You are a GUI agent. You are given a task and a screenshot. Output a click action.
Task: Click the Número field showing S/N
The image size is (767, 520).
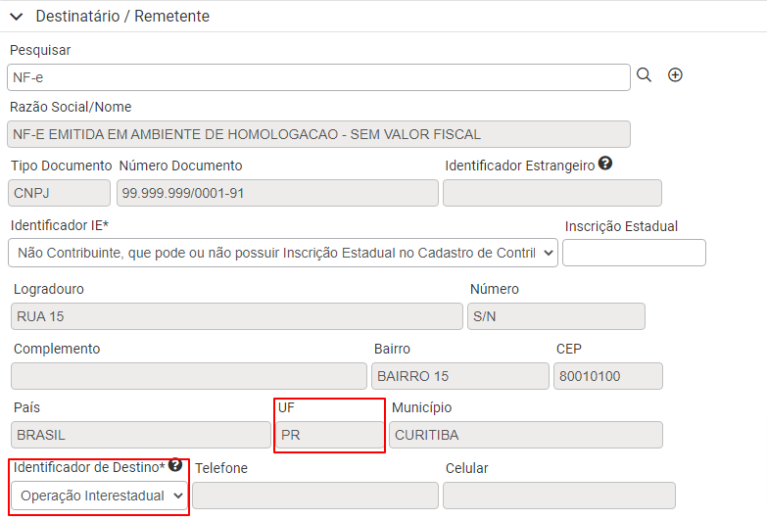556,316
